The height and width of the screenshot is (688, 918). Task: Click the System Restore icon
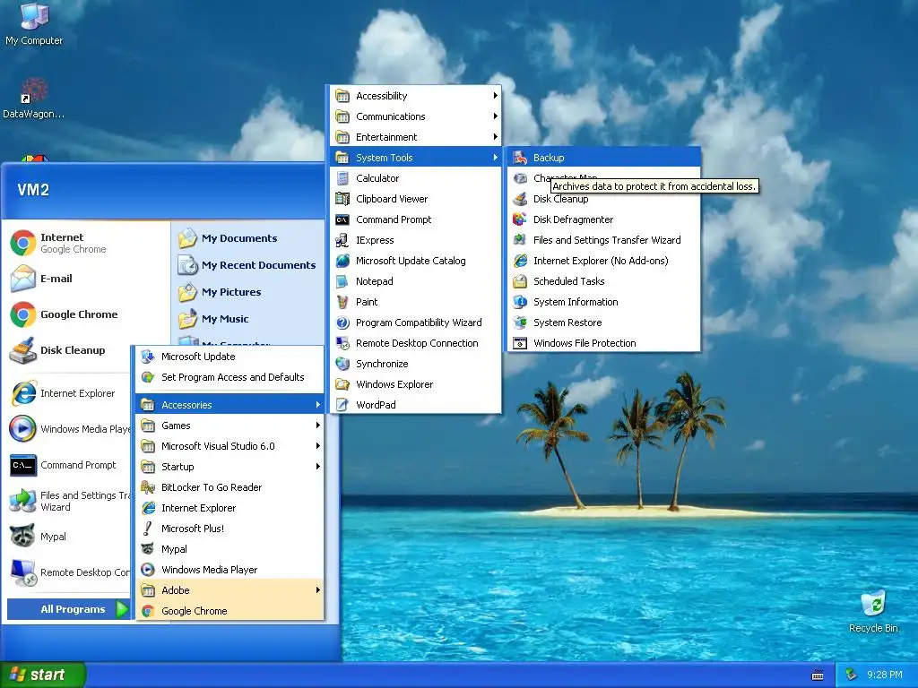tap(520, 322)
